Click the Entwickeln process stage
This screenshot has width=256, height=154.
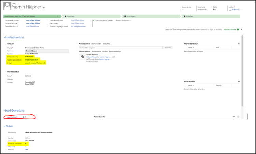72,16
